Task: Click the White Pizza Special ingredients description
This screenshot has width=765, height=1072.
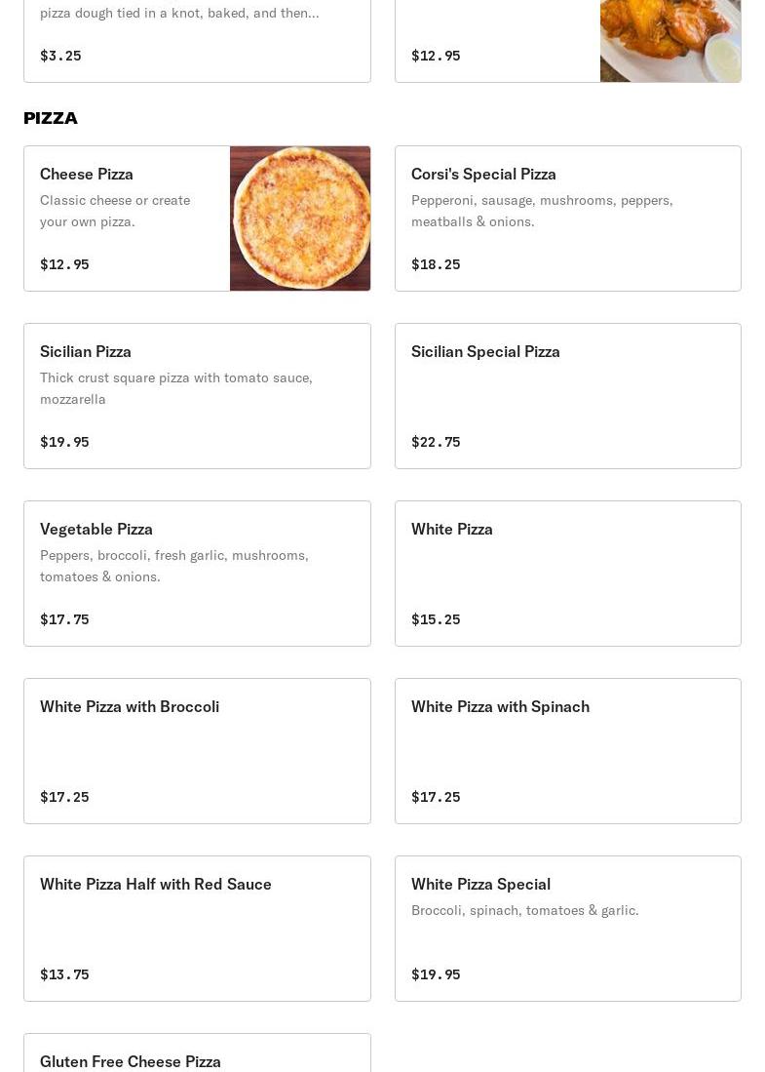Action: click(524, 910)
